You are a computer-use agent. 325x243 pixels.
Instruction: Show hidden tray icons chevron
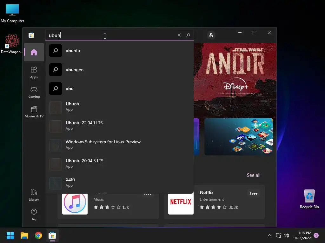click(270, 235)
